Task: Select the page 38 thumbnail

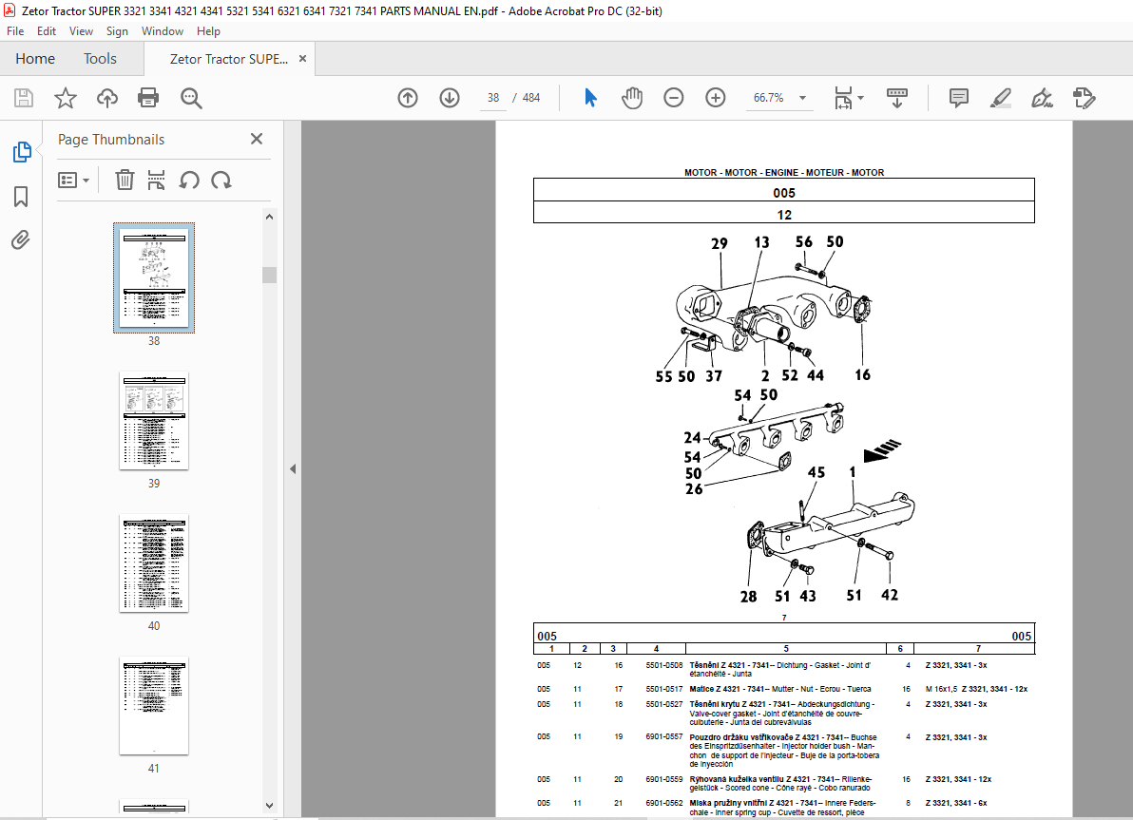Action: click(154, 277)
